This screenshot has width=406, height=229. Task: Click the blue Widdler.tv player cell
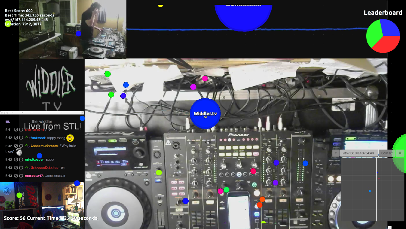click(205, 114)
